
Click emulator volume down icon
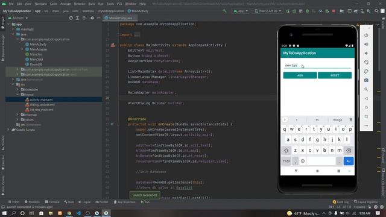pyautogui.click(x=366, y=53)
